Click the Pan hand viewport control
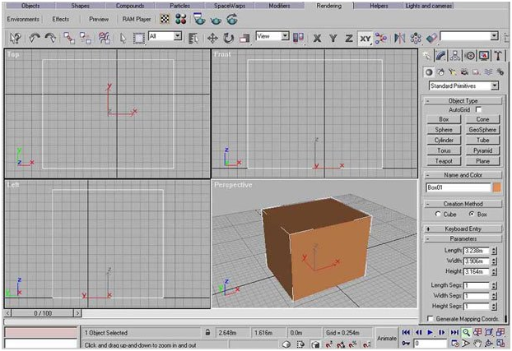 click(x=477, y=343)
